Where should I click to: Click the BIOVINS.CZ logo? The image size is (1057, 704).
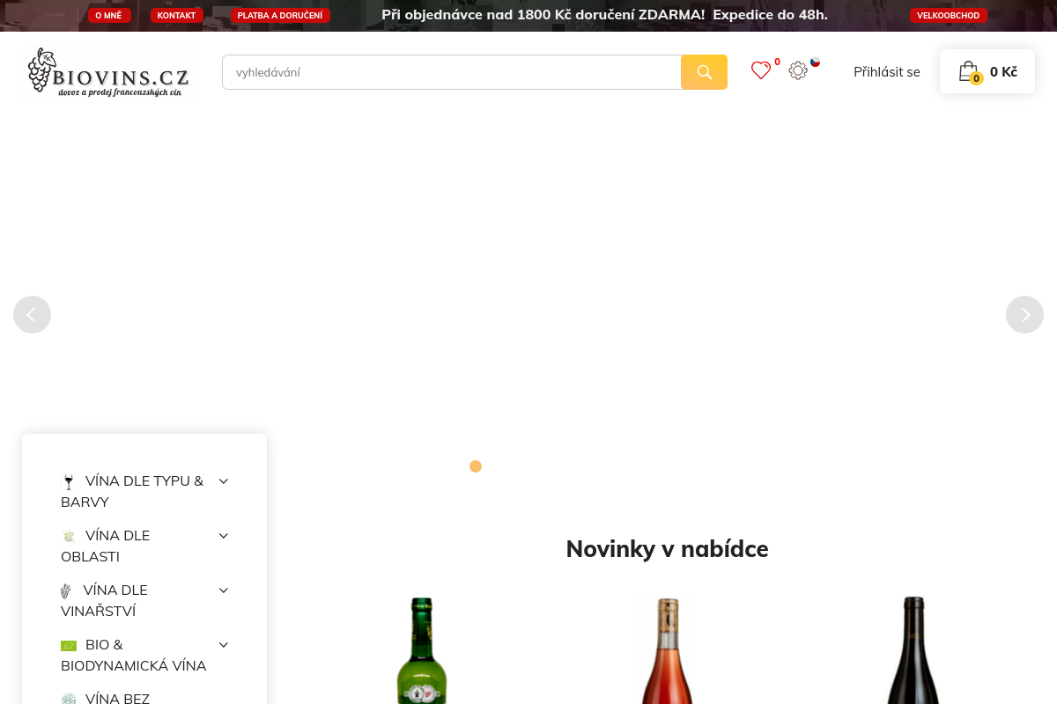107,71
